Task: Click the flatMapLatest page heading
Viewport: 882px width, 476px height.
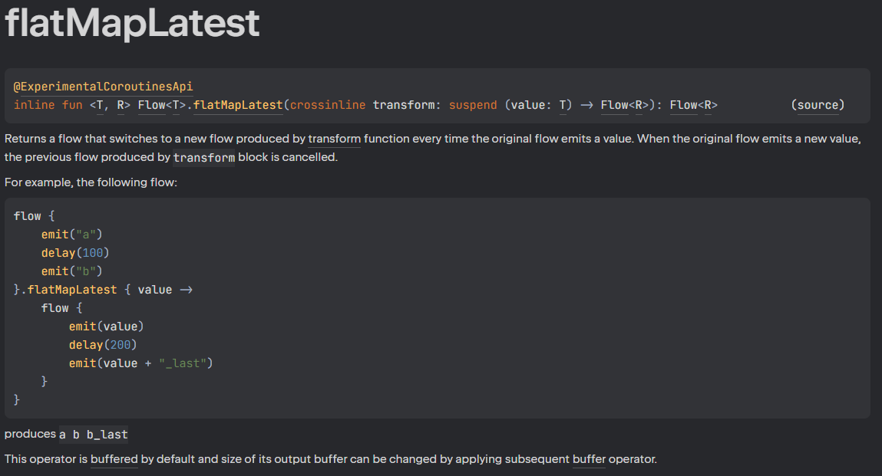Action: (x=132, y=23)
